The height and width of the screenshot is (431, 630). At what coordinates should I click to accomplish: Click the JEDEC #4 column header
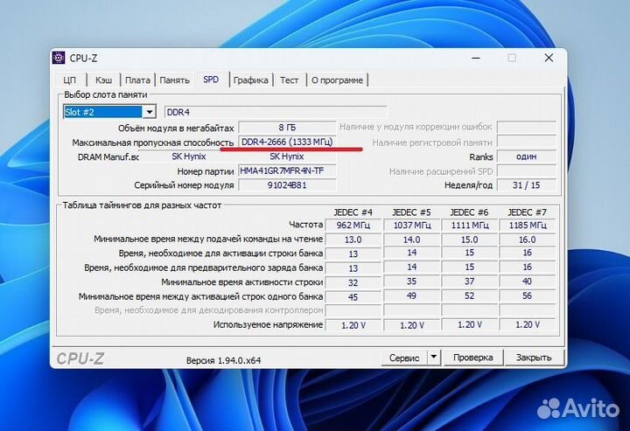[353, 212]
